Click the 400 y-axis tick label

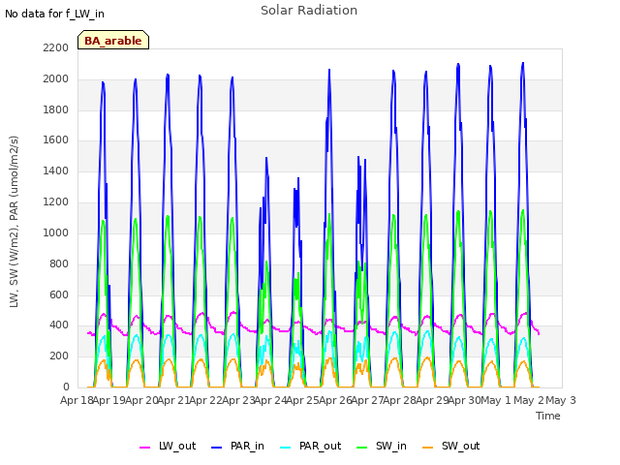pos(59,325)
